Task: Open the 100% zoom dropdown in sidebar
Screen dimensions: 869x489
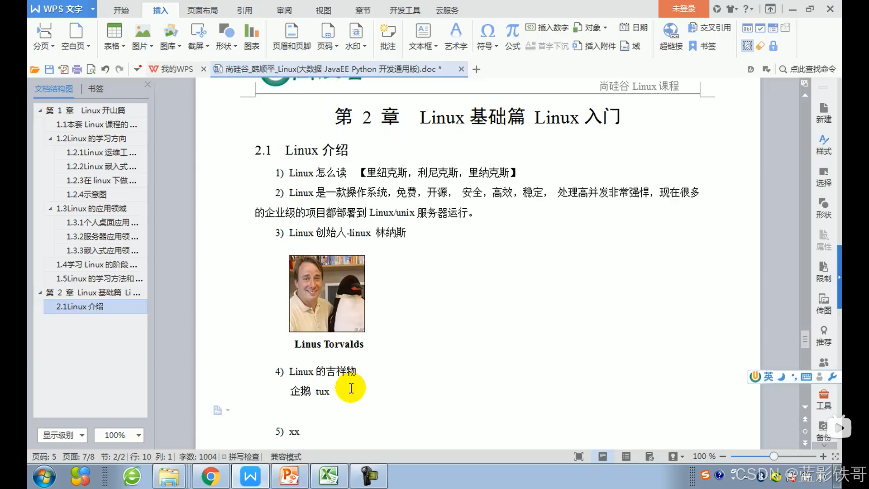Action: tap(138, 435)
